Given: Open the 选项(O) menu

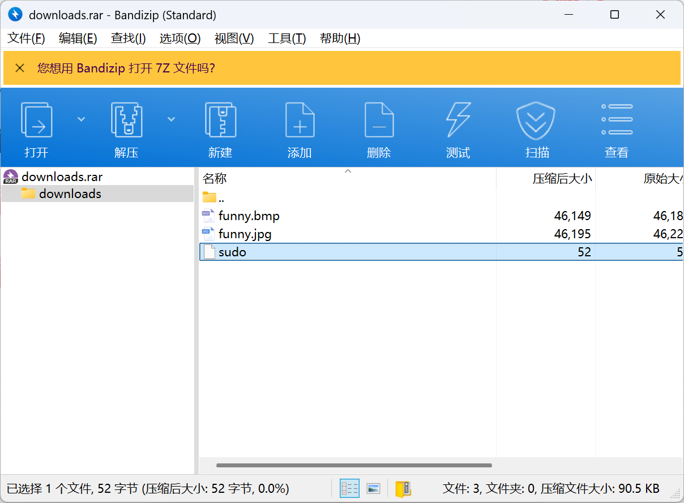Looking at the screenshot, I should pyautogui.click(x=180, y=38).
